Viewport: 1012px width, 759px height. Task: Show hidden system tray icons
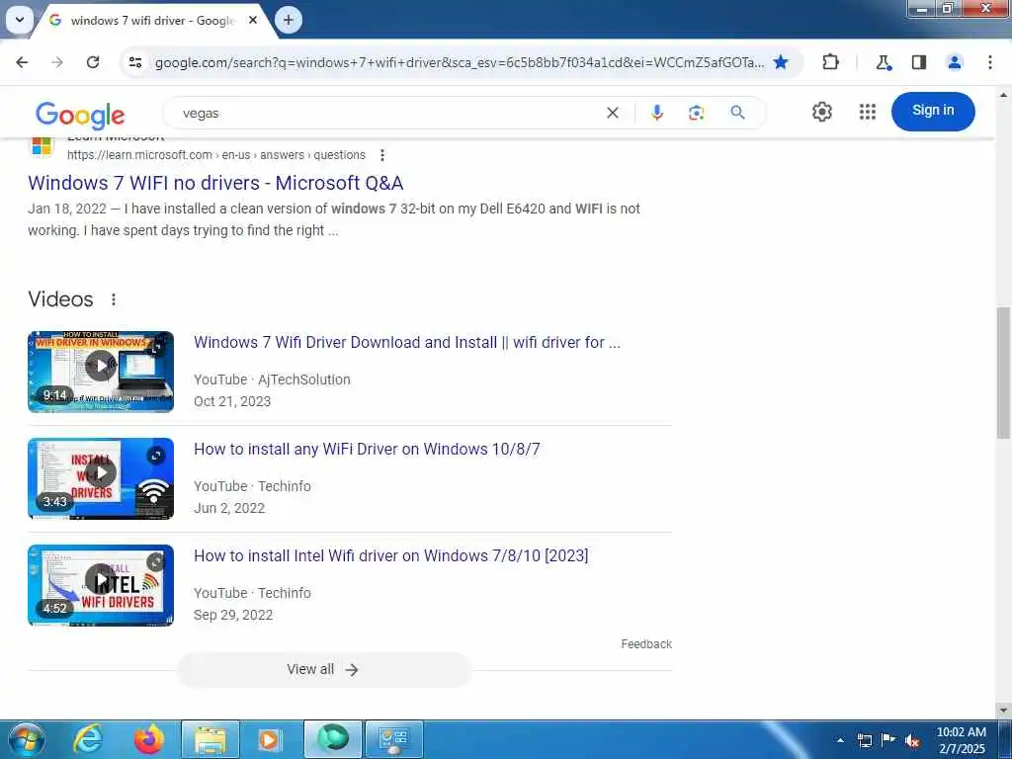(840, 740)
